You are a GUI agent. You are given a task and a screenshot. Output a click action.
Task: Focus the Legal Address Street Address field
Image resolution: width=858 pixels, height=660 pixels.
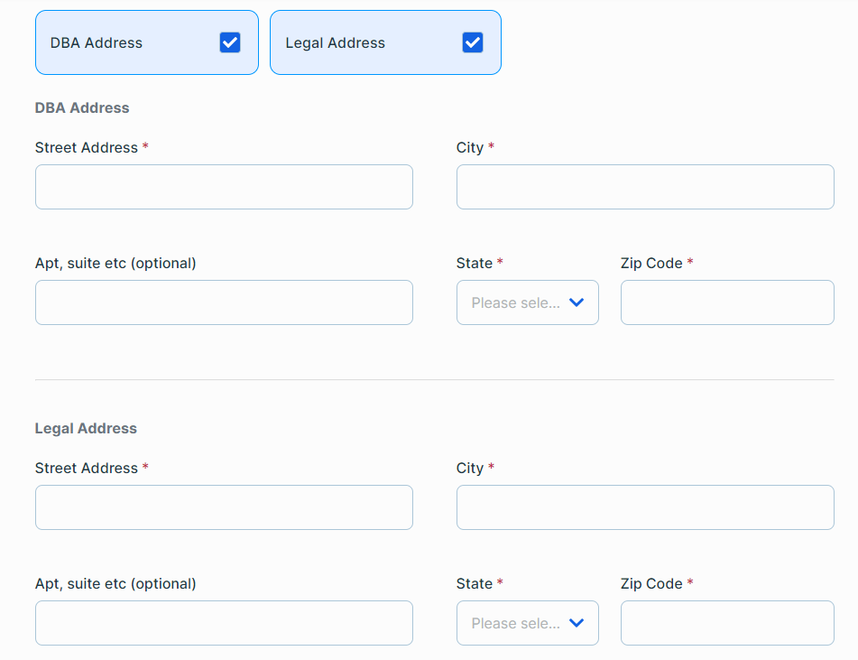pyautogui.click(x=224, y=507)
